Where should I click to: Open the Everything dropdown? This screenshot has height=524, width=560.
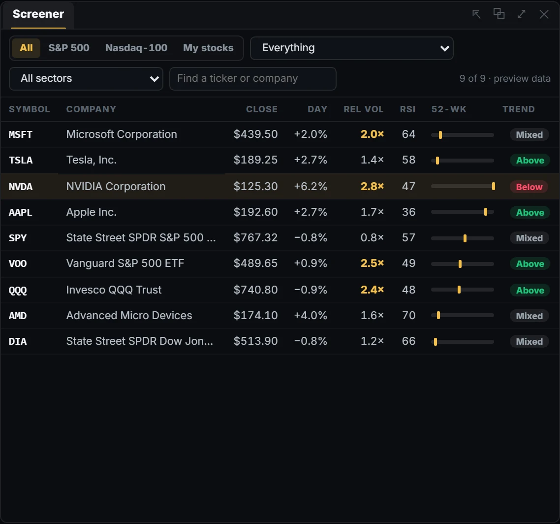pyautogui.click(x=352, y=48)
